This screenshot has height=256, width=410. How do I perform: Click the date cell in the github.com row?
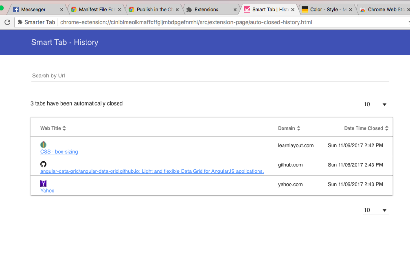[x=355, y=165]
